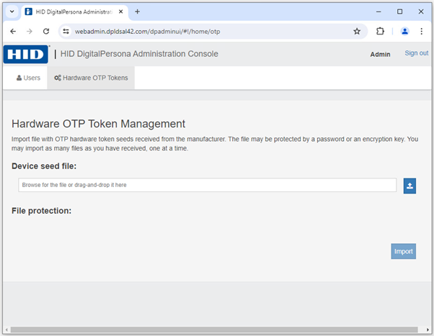
Task: Click the device seed file input field
Action: (x=207, y=185)
